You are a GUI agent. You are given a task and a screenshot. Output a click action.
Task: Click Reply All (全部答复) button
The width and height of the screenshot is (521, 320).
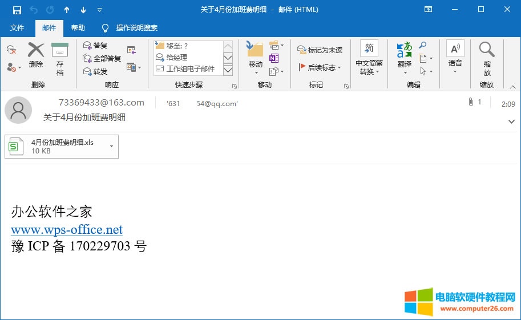102,59
